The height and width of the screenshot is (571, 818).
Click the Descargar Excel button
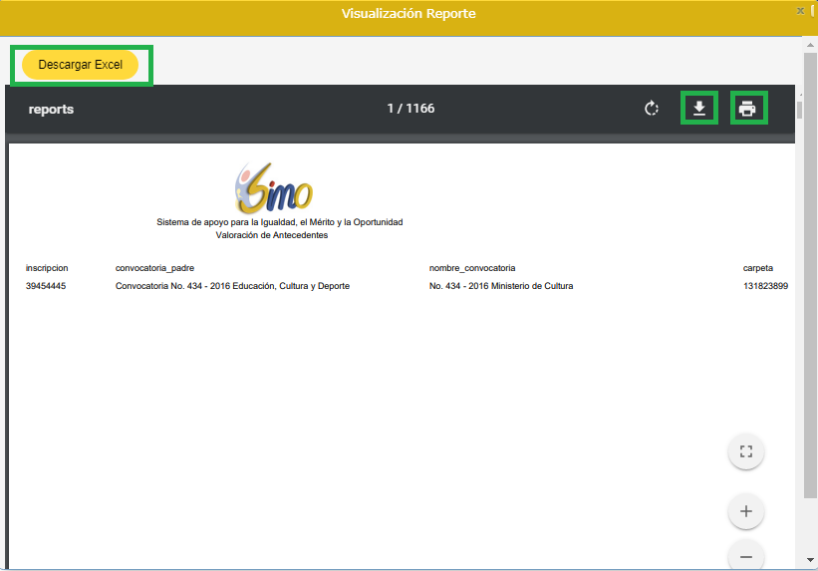(x=80, y=65)
